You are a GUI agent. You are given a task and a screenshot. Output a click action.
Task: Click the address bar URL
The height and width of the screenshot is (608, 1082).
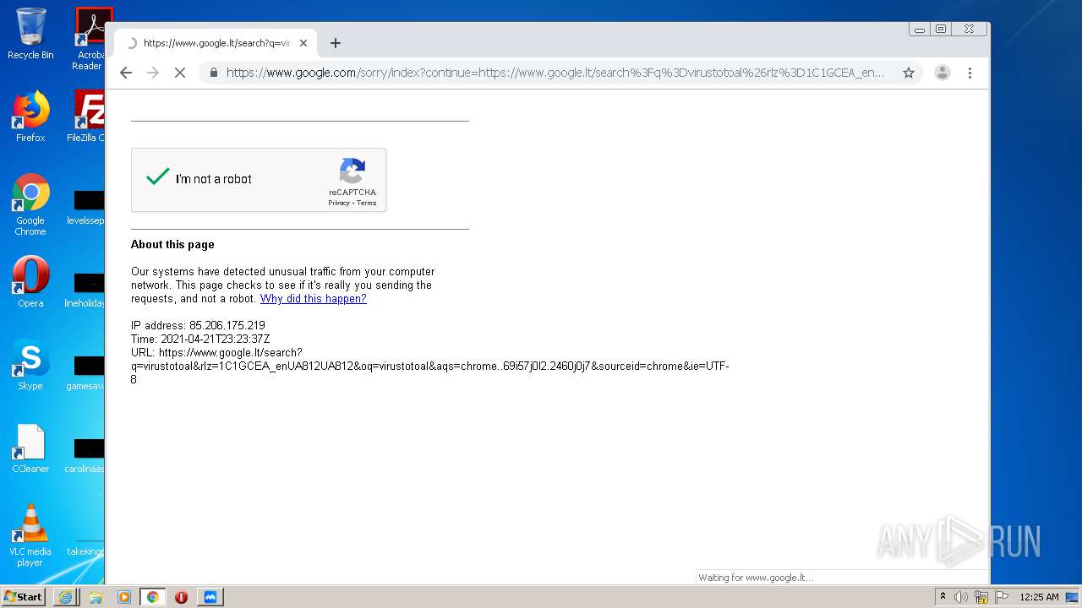[x=555, y=73]
